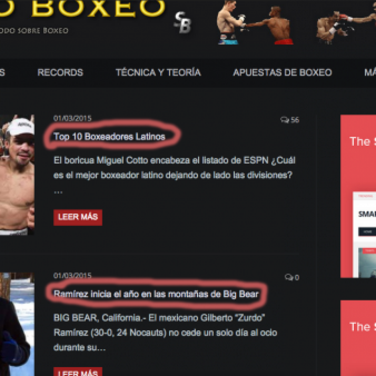Click the upper red sidebar advertisement
This screenshot has width=376, height=376.
[x=358, y=196]
